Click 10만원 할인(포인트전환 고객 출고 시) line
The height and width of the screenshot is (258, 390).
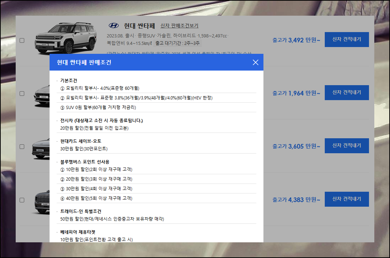click(x=97, y=239)
